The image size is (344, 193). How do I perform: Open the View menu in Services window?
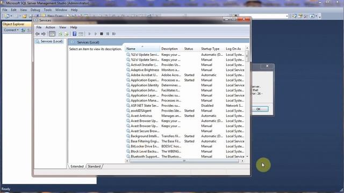62,27
